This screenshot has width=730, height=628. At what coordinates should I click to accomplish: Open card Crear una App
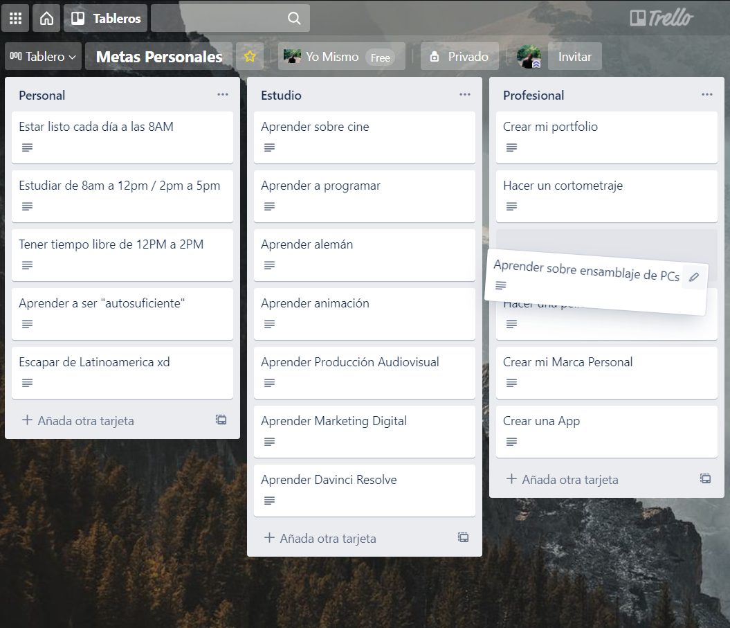(x=607, y=431)
